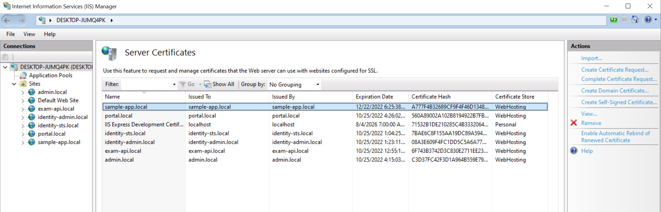Screen dimensions: 661x212
Task: Select the IIS Express Development Certificate row
Action: coord(144,125)
